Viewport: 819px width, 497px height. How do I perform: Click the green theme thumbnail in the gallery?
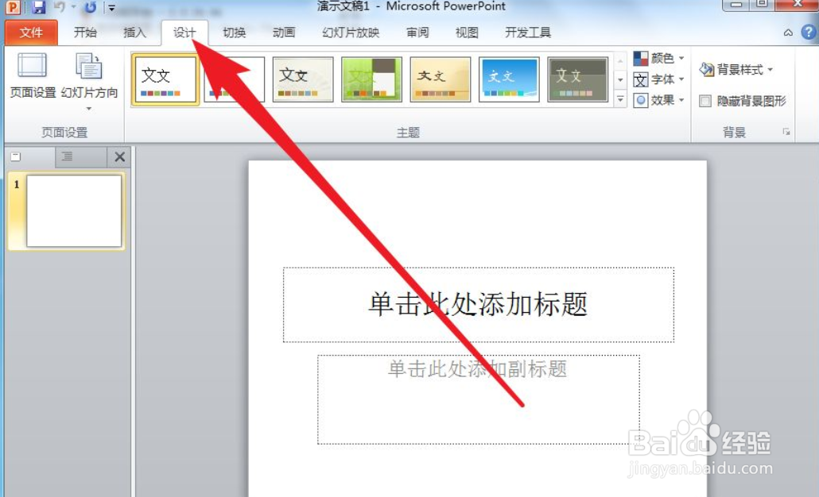371,79
